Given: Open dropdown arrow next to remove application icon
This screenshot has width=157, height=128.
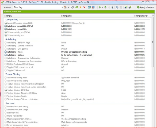Looking at the screenshot, I should point(96,7).
